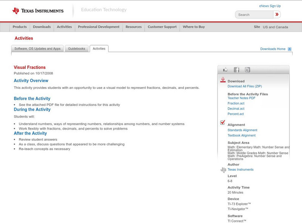Share the activity via Twitter icon
This screenshot has width=302, height=223.
coord(247,70)
